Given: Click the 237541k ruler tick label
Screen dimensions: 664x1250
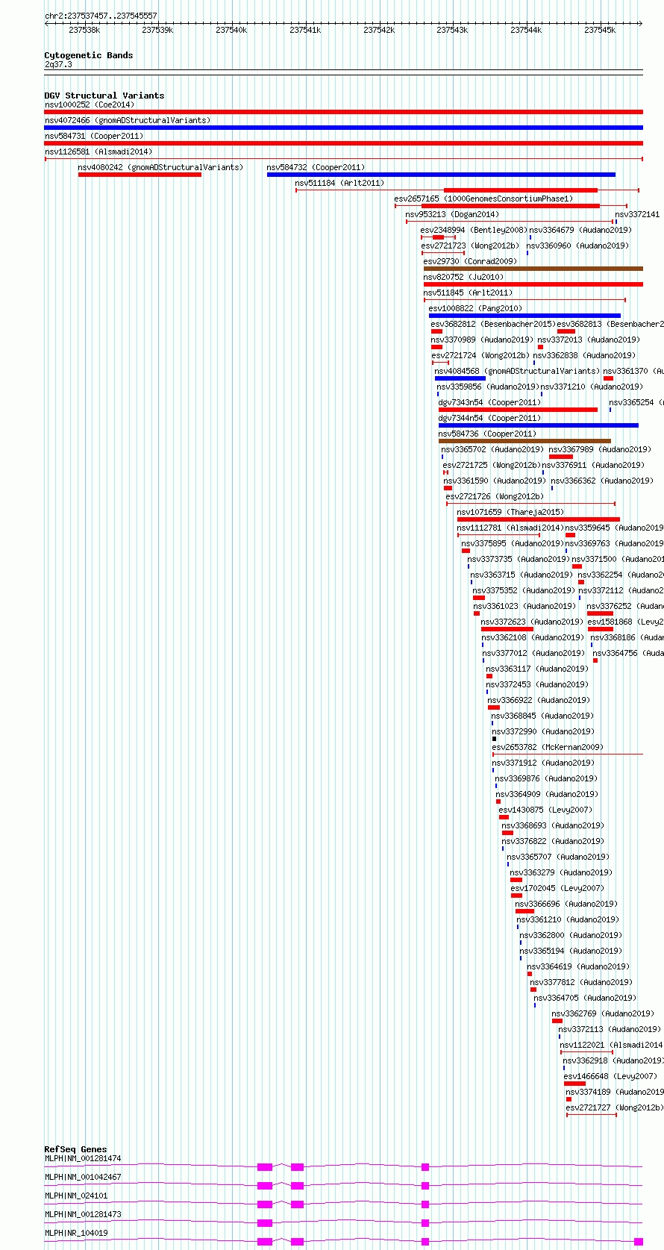Looking at the screenshot, I should tap(305, 30).
